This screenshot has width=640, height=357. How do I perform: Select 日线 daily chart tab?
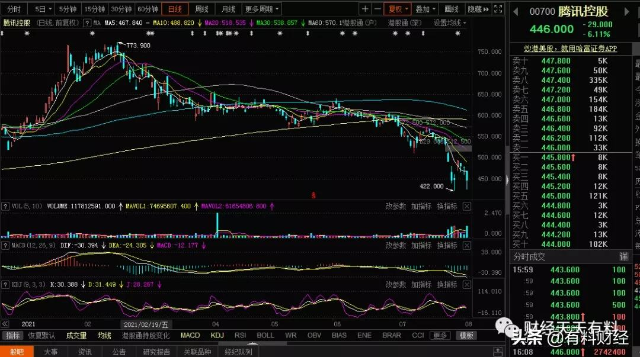(175, 9)
